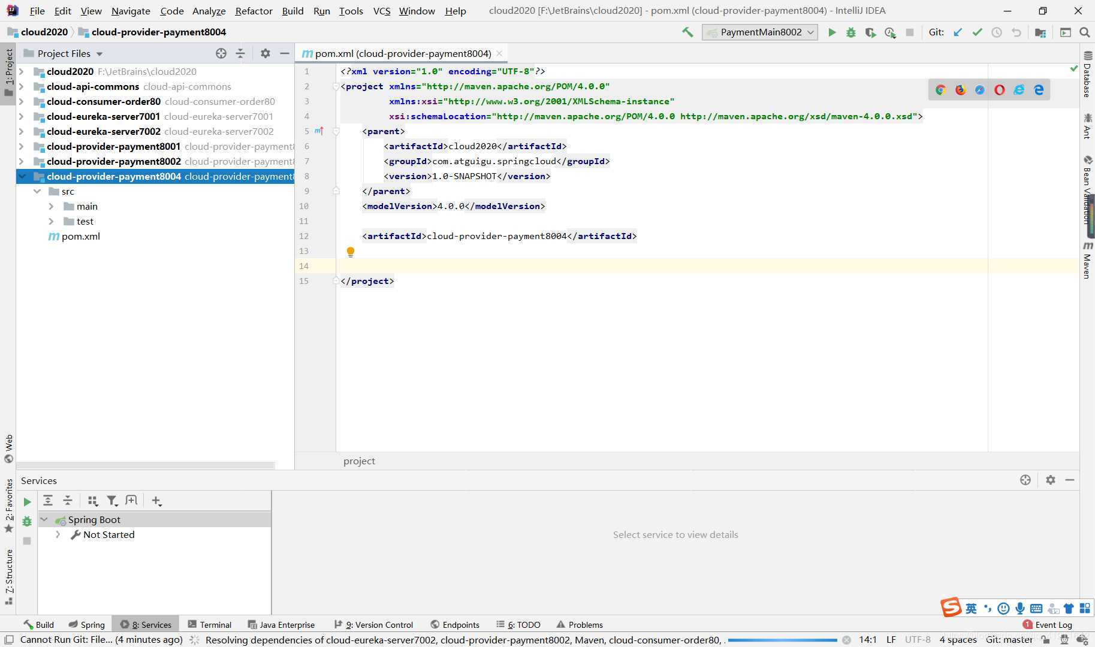Open the Event Log

click(1047, 624)
